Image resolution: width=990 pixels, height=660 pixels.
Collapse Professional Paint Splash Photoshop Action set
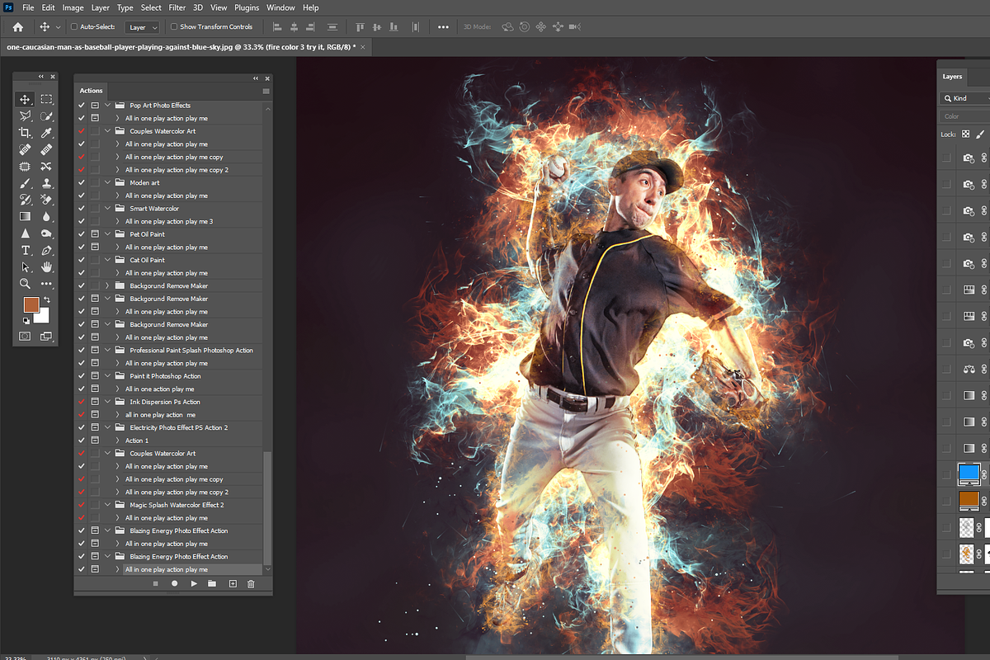click(x=107, y=351)
